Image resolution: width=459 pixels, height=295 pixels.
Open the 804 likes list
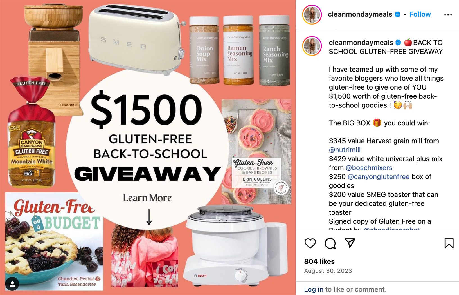[x=319, y=261]
